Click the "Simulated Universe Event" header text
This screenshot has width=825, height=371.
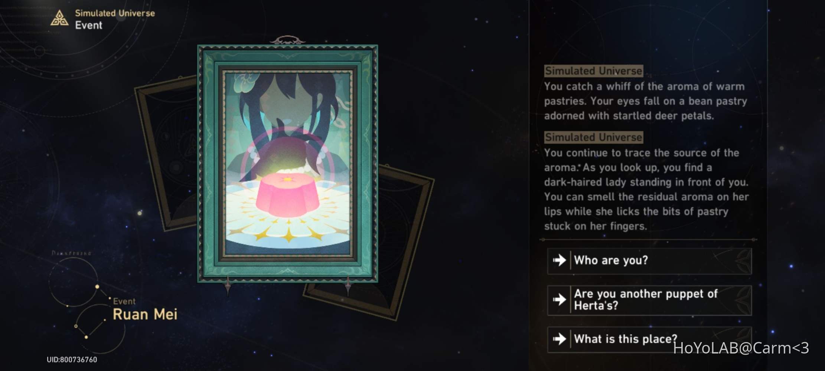pos(115,19)
